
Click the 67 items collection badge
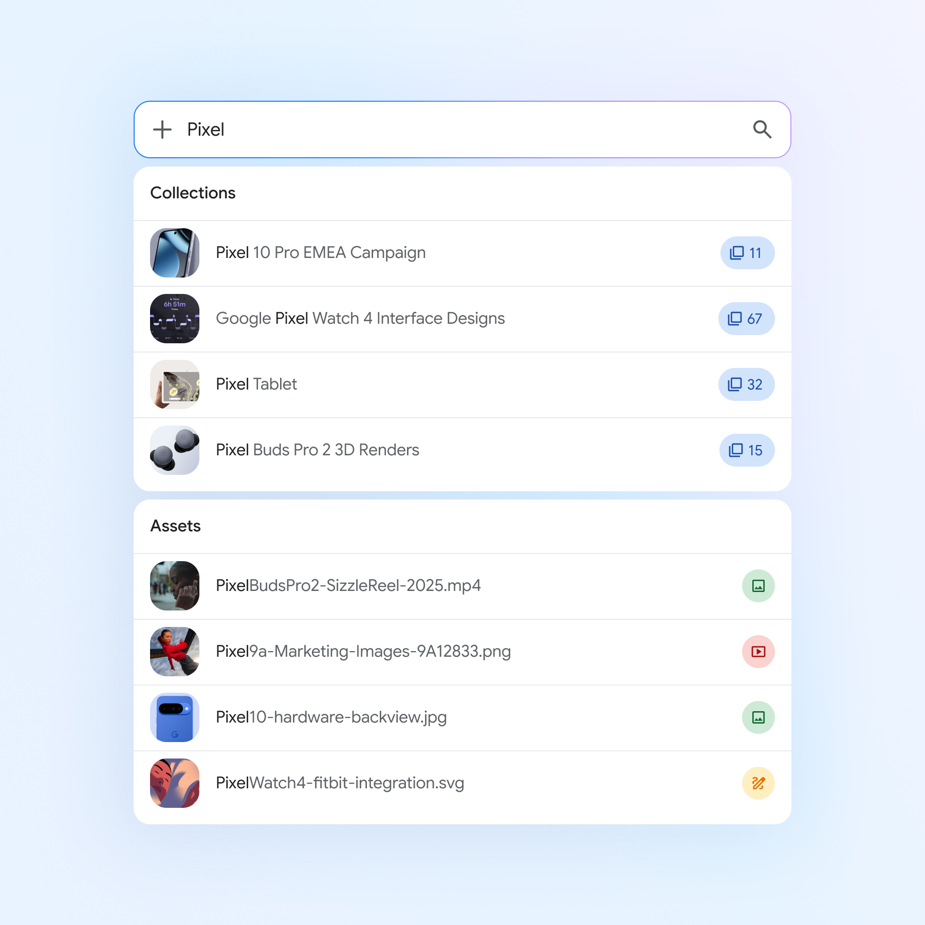[x=746, y=319]
